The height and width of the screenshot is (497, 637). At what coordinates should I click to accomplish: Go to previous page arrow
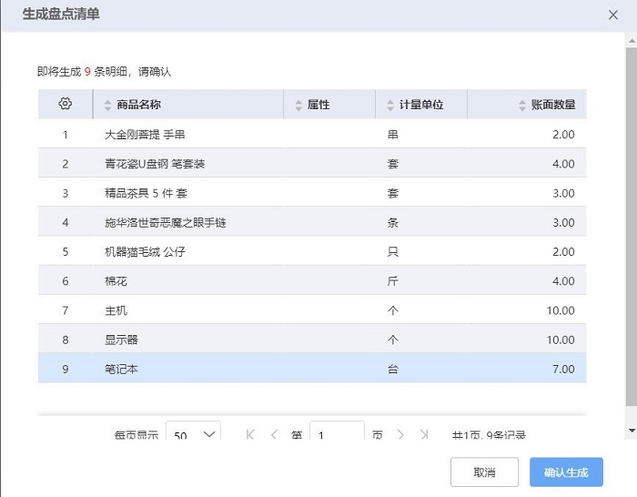tap(274, 434)
